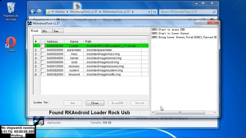Go forward in the Explorer window
The height and width of the screenshot is (138, 246).
39,12
